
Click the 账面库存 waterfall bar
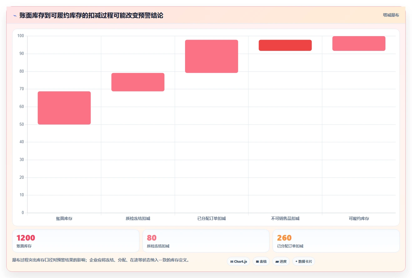[64, 108]
